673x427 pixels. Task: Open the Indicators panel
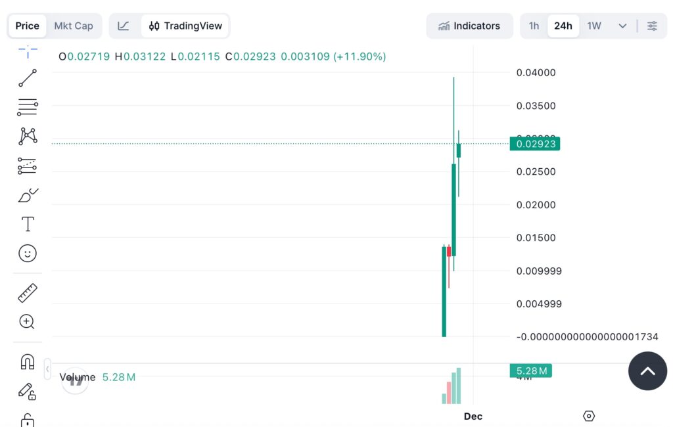pyautogui.click(x=469, y=26)
